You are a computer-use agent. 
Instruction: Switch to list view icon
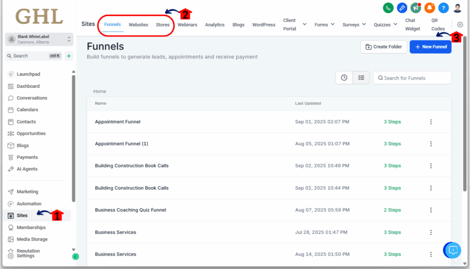361,78
